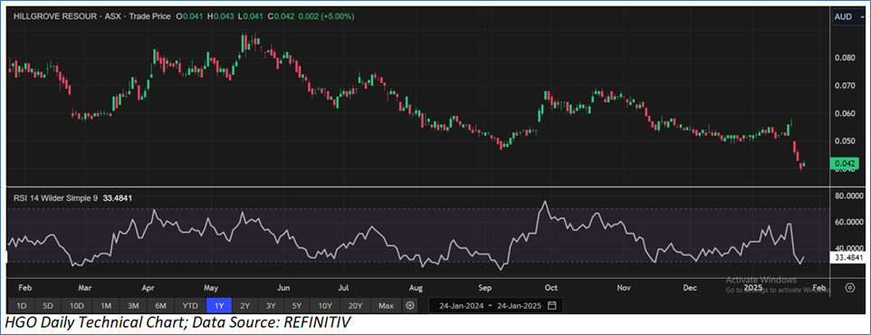Select the Max time range

tap(386, 305)
